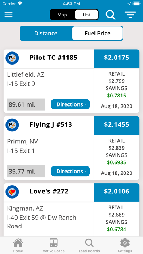Open the hamburger menu
This screenshot has height=254, width=143.
[9, 15]
